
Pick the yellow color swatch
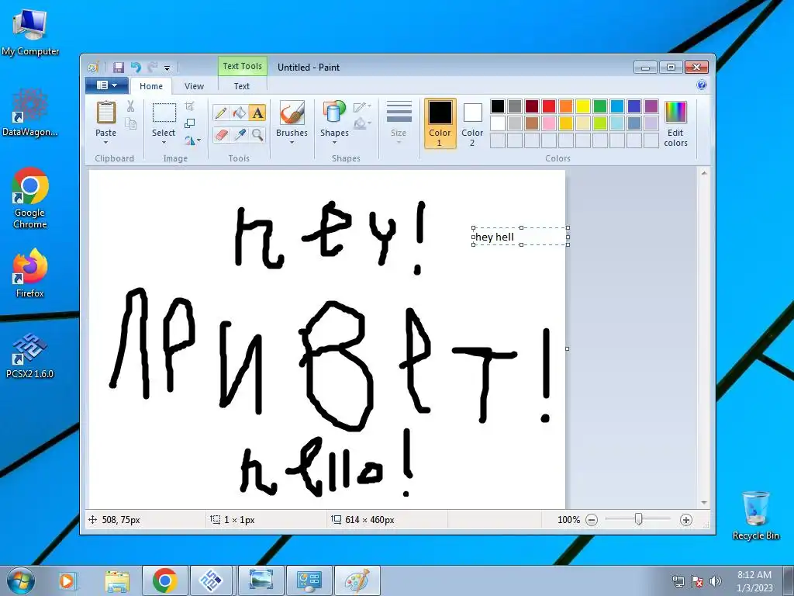coord(583,106)
